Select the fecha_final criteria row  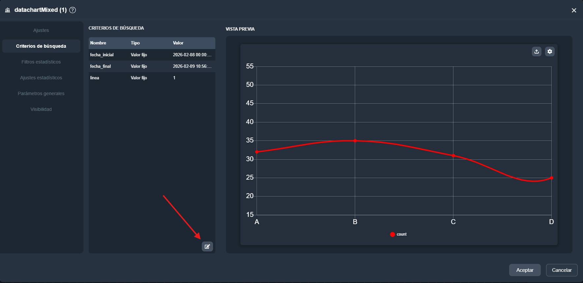coord(152,66)
